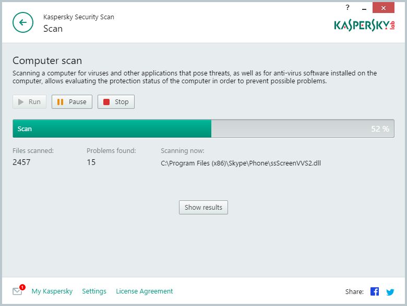407x306 pixels.
Task: Open help via the question mark icon
Action: 348,7
